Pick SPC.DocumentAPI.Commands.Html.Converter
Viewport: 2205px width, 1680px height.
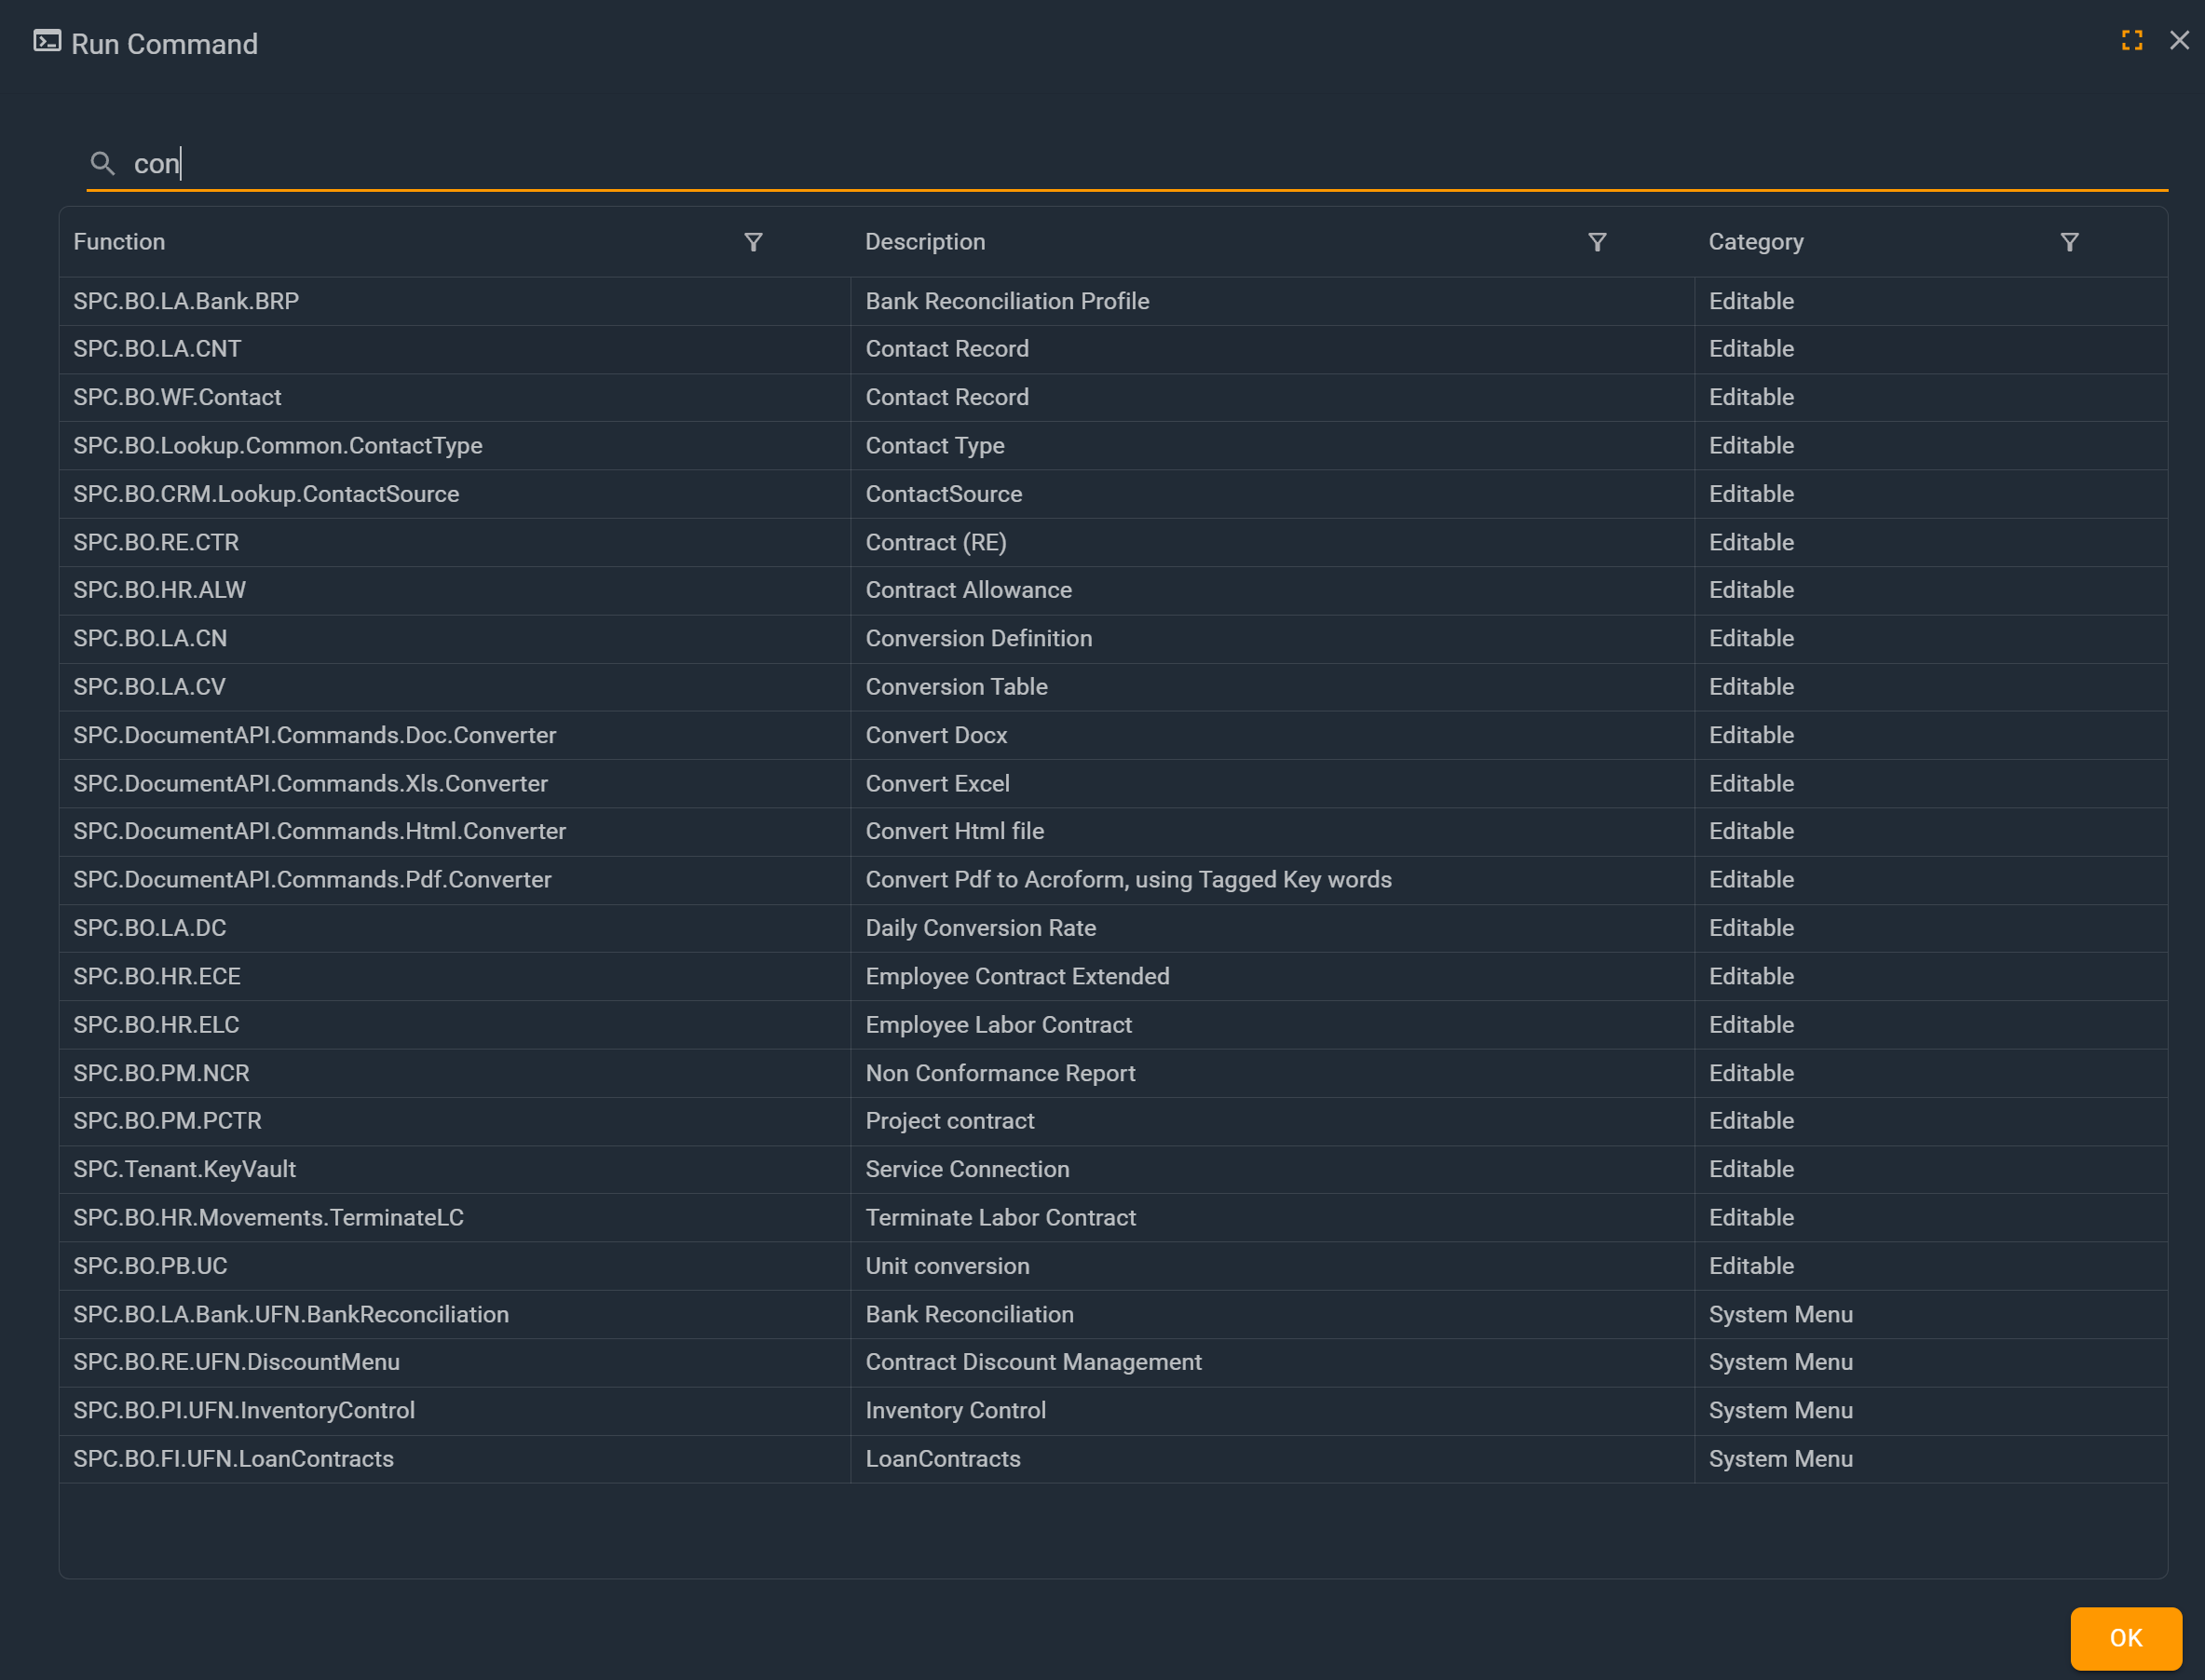(x=320, y=831)
